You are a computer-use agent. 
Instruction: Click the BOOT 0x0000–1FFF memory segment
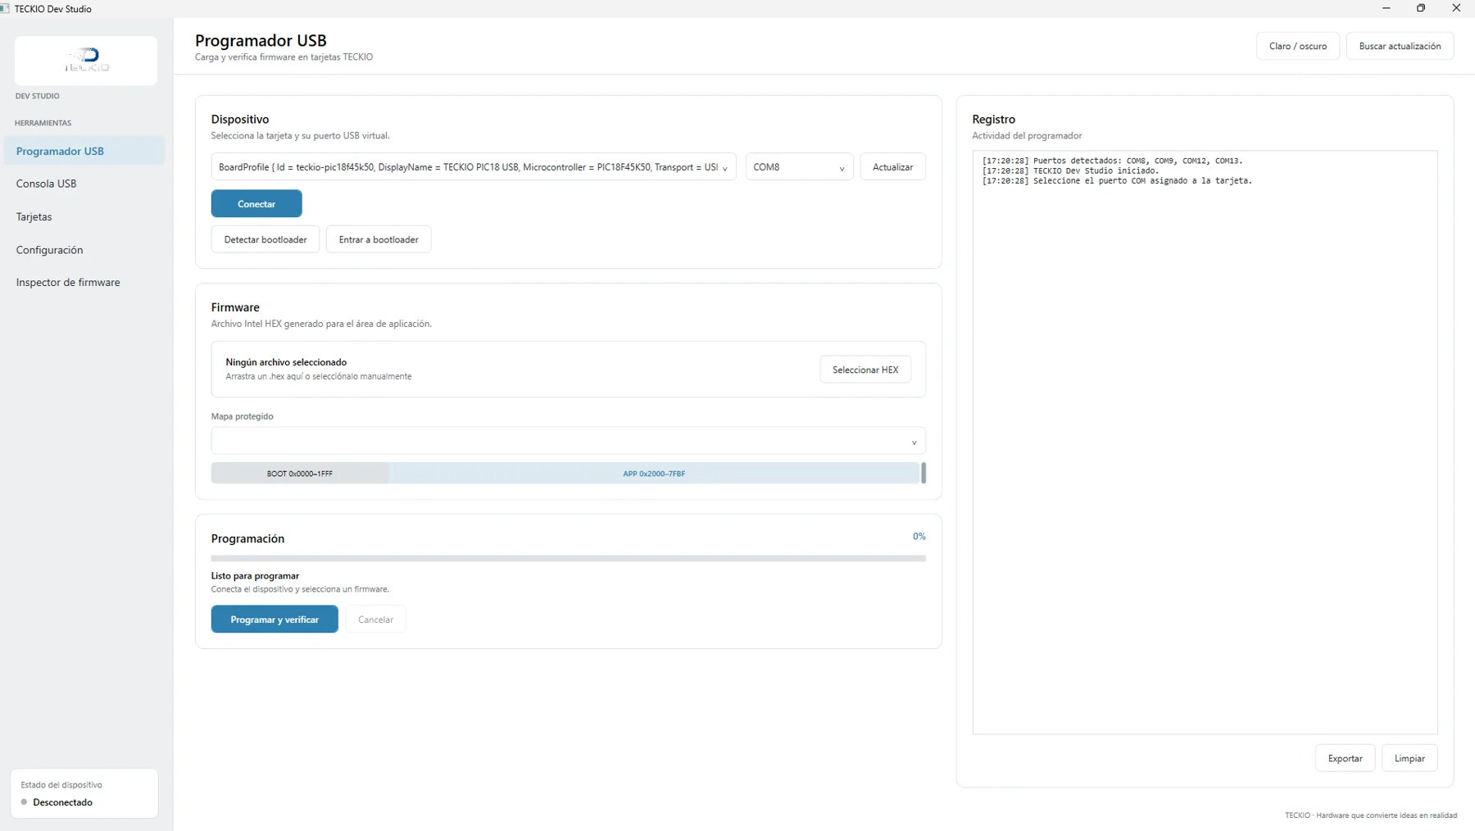click(x=300, y=473)
